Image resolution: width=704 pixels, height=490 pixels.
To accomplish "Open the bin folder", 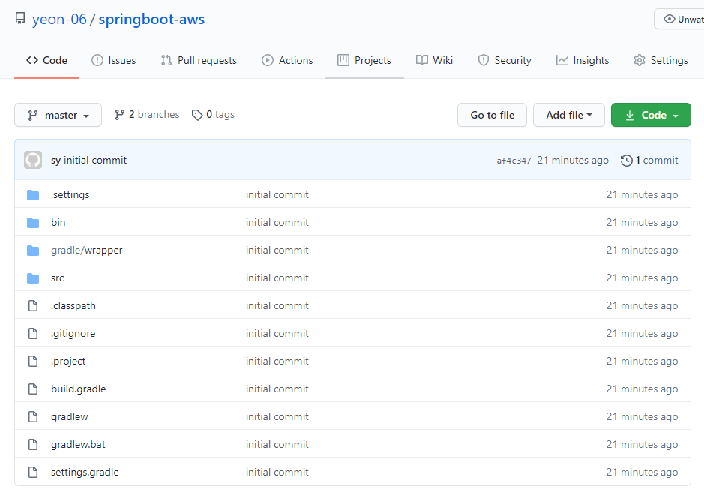I will coord(58,222).
